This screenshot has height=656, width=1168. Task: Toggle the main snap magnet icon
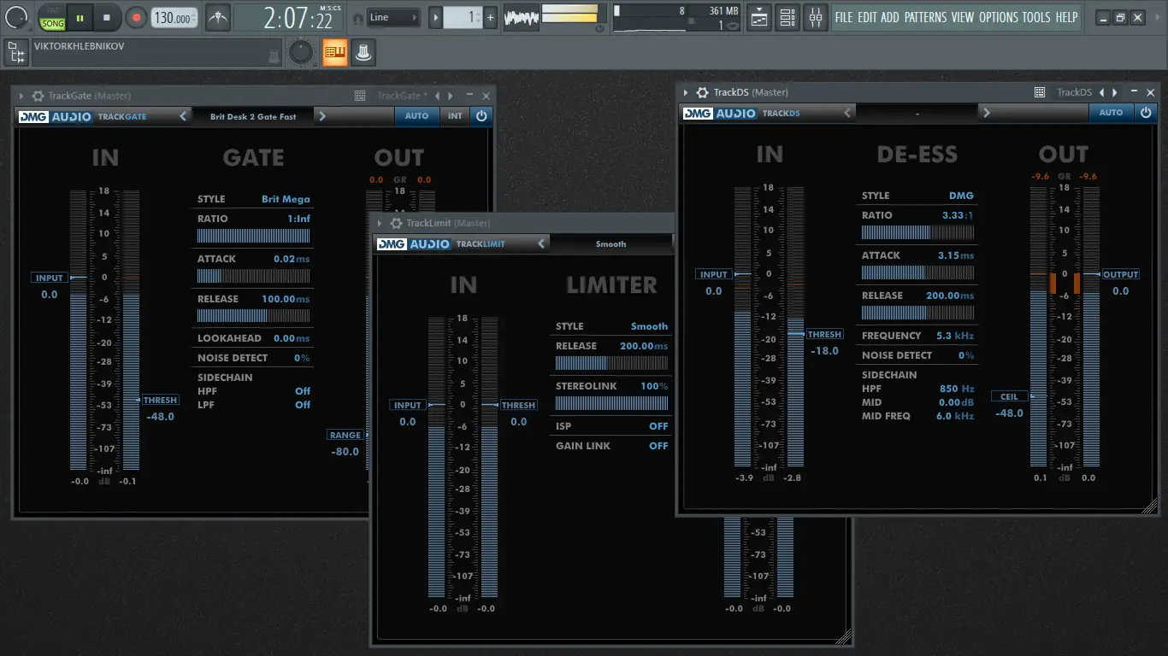tap(357, 18)
